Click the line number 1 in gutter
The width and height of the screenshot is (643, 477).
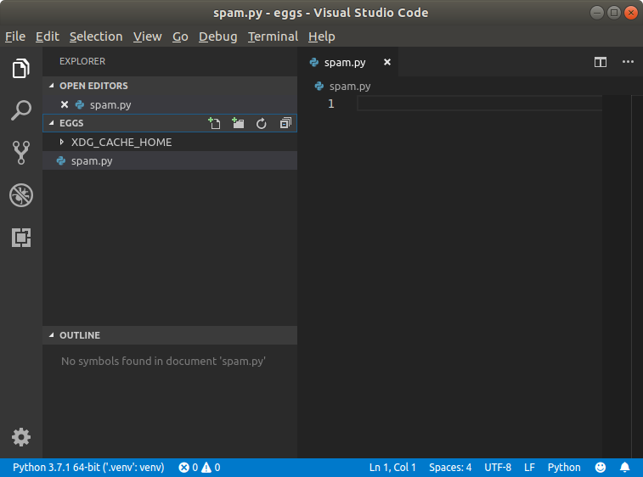pos(331,104)
